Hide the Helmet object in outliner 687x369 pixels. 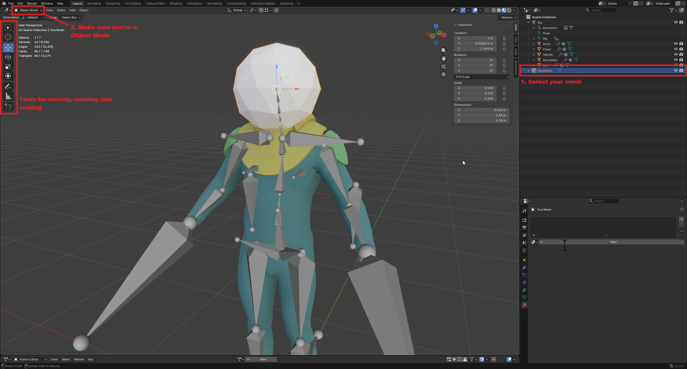[x=676, y=54]
